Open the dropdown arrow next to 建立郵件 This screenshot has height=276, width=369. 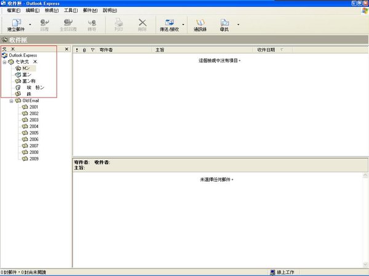point(30,25)
